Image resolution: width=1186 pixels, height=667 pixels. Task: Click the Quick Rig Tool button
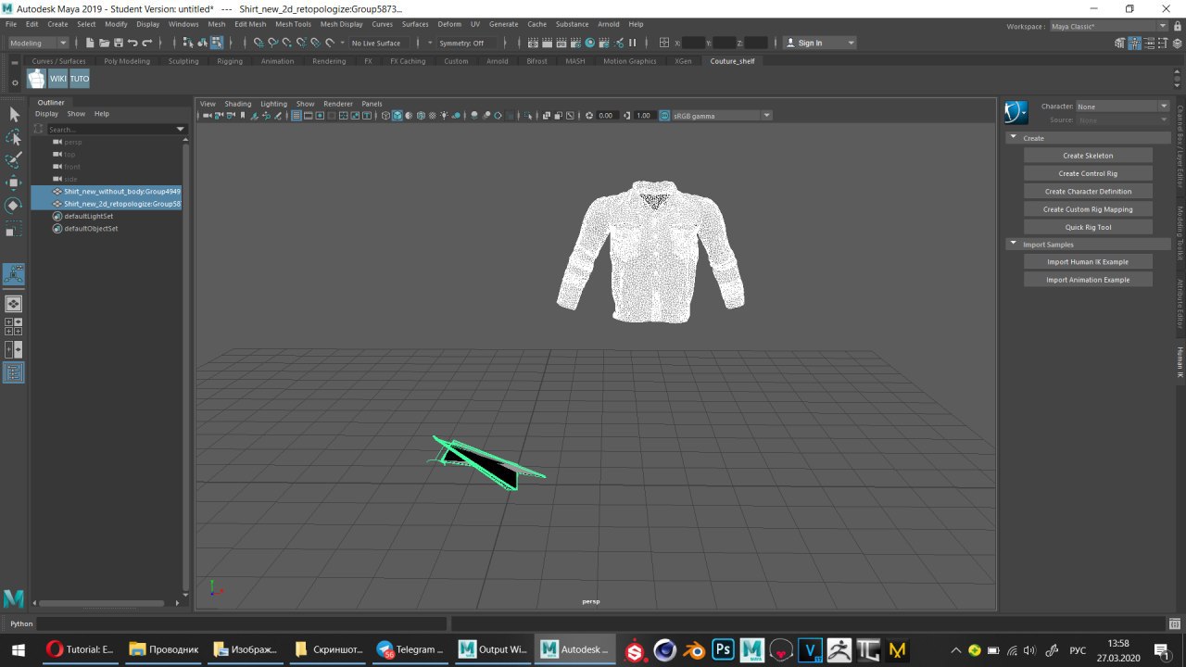[1088, 227]
